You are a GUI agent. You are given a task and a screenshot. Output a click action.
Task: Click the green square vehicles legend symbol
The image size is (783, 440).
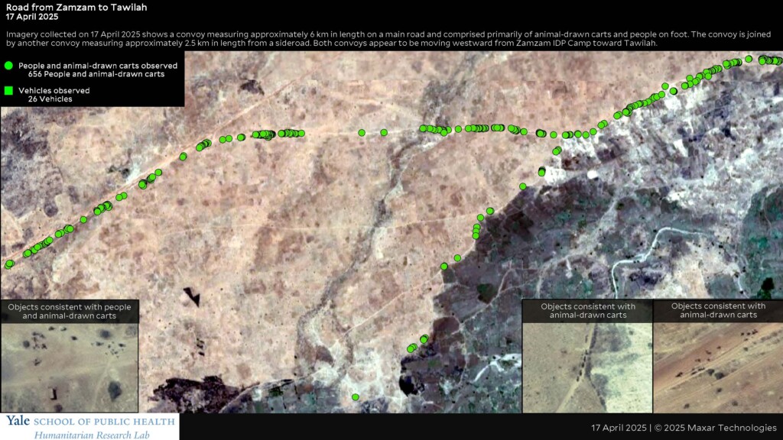tap(8, 91)
